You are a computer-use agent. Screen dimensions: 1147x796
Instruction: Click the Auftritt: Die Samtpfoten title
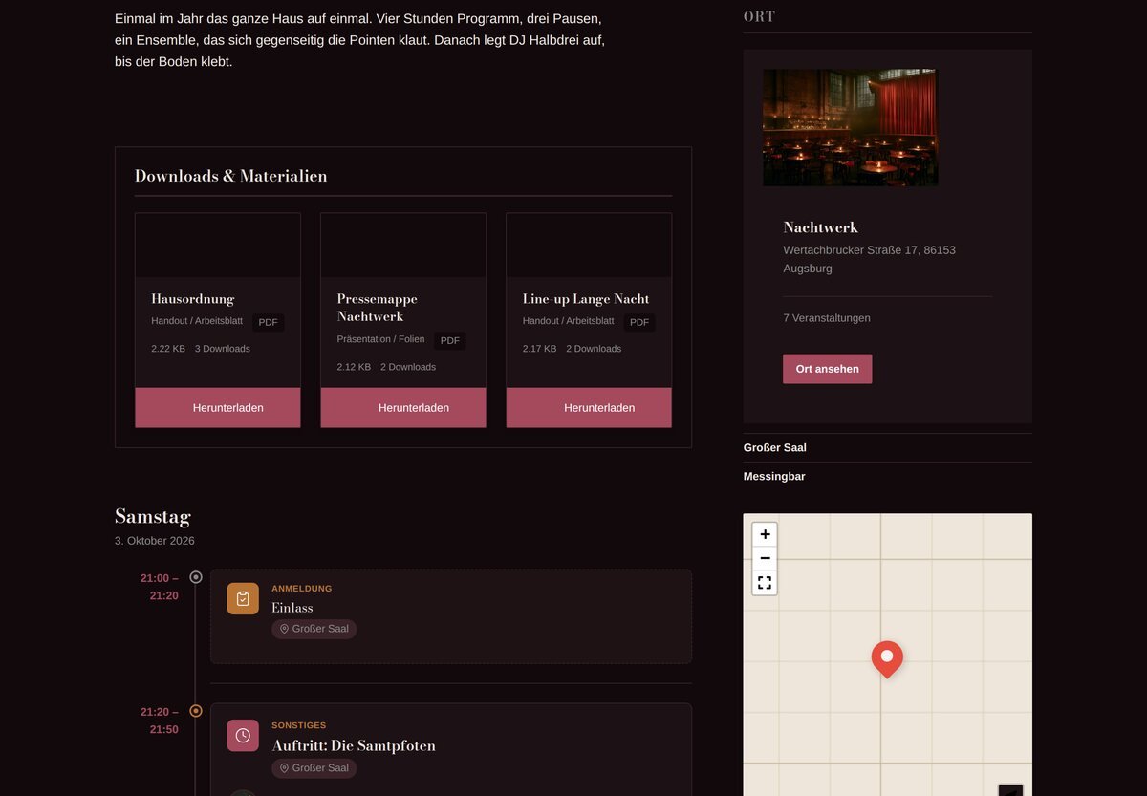point(354,745)
